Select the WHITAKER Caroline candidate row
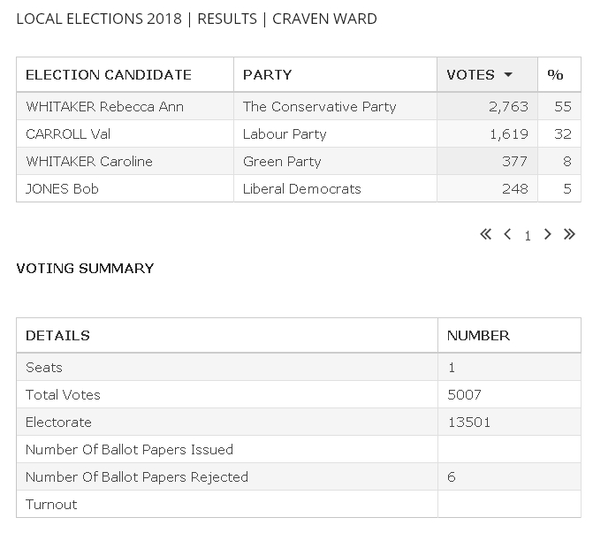The width and height of the screenshot is (593, 533). click(x=89, y=162)
